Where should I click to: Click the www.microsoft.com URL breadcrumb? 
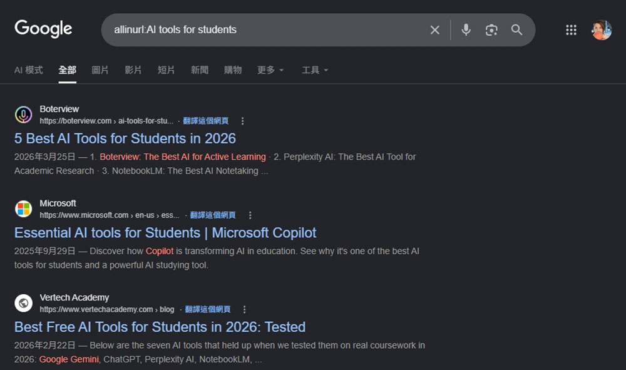pyautogui.click(x=110, y=215)
